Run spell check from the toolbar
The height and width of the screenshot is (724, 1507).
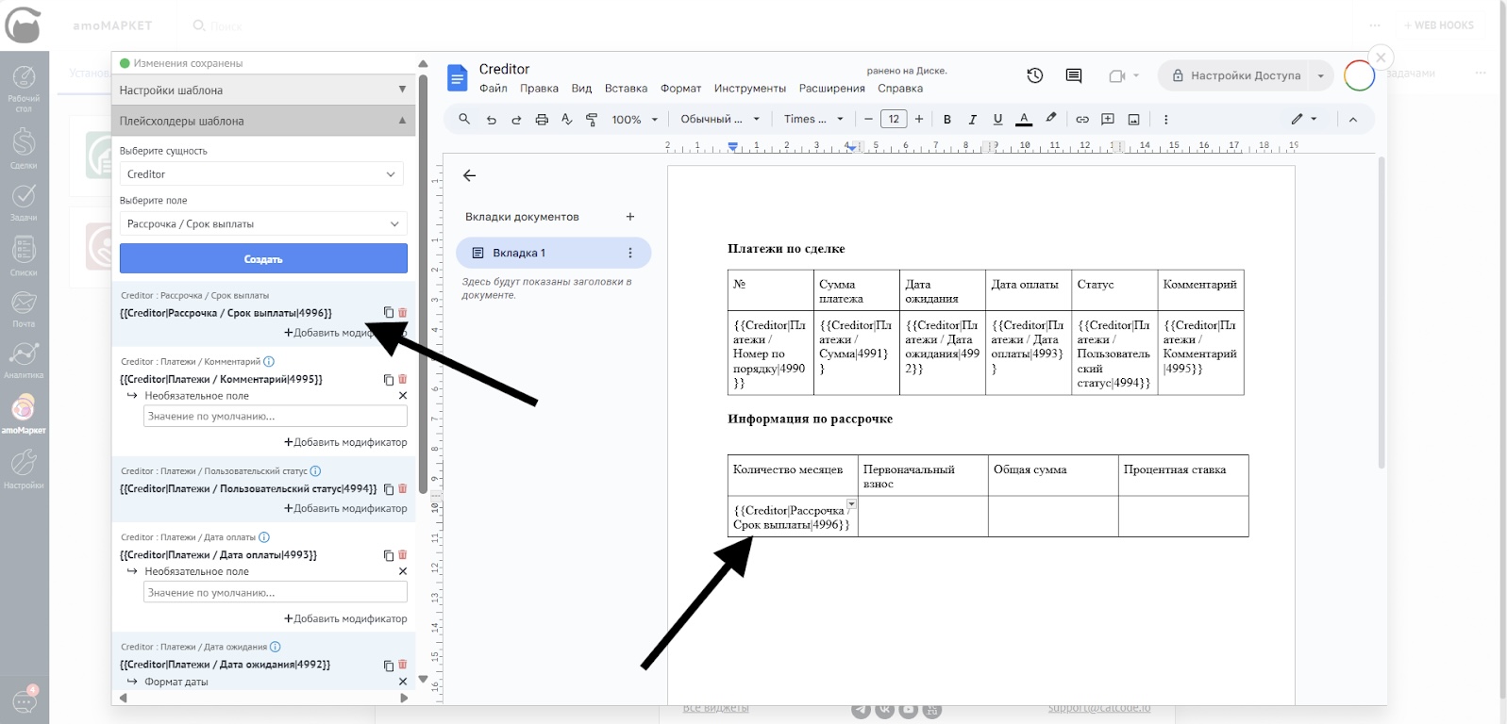tap(567, 120)
